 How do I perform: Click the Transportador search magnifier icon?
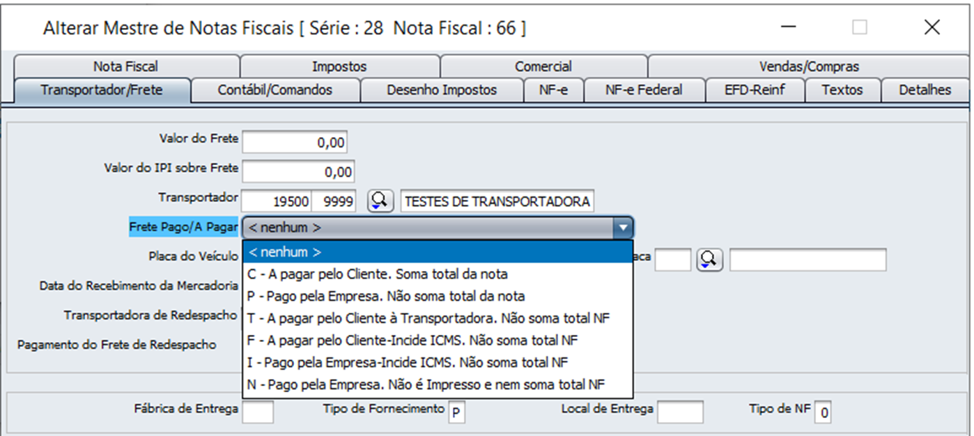(x=380, y=201)
